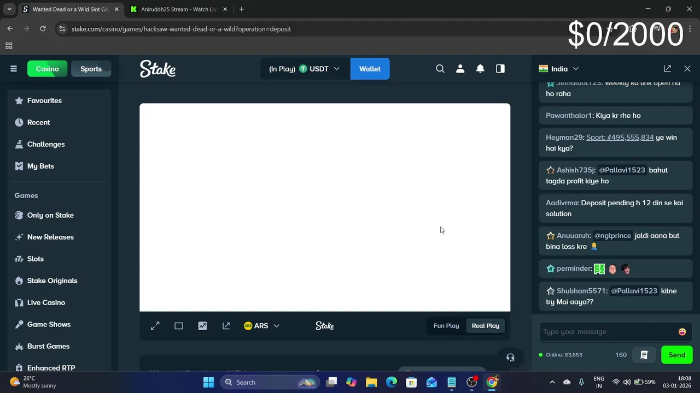Viewport: 700px width, 393px height.
Task: Focus the chat message input field
Action: [608, 332]
